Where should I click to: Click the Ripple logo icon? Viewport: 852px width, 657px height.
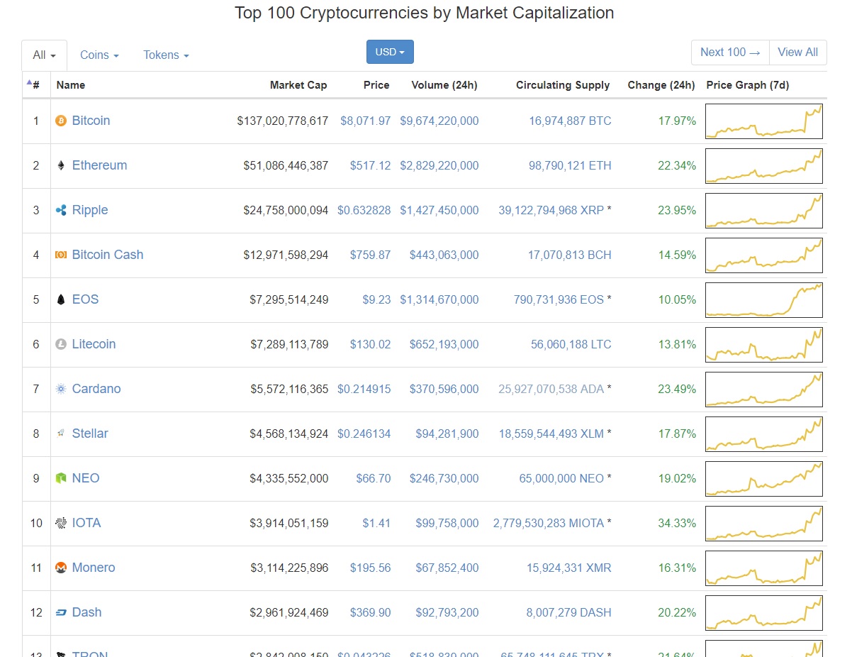point(61,210)
